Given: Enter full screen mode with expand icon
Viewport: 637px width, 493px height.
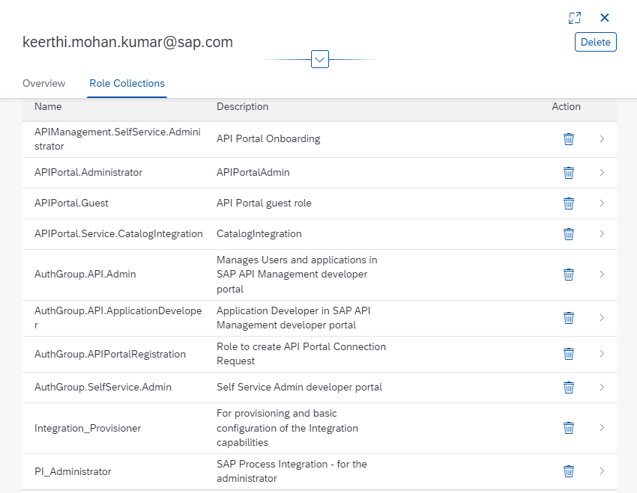Looking at the screenshot, I should [575, 18].
